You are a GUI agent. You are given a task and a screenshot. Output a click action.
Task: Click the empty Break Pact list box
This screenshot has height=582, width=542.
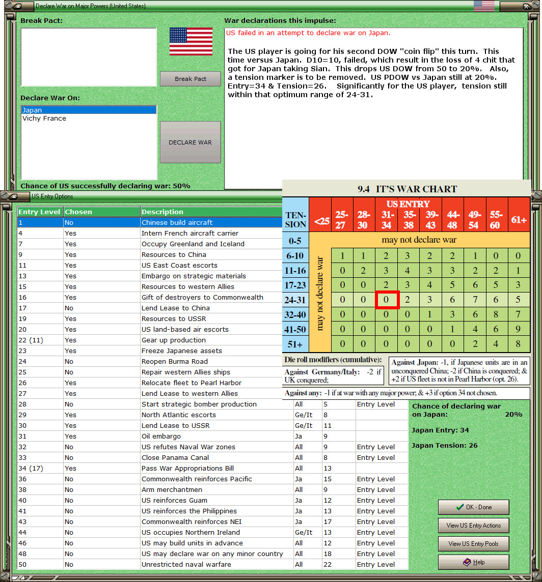point(89,57)
